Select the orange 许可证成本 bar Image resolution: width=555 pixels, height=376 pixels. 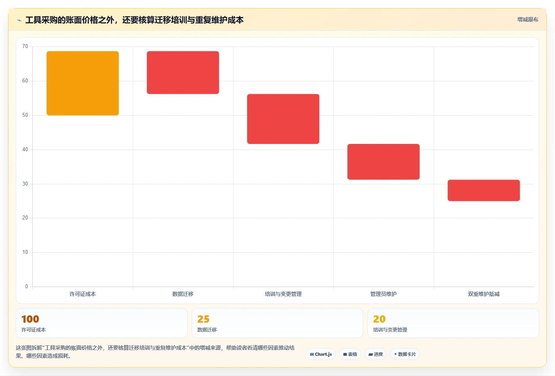(x=83, y=83)
